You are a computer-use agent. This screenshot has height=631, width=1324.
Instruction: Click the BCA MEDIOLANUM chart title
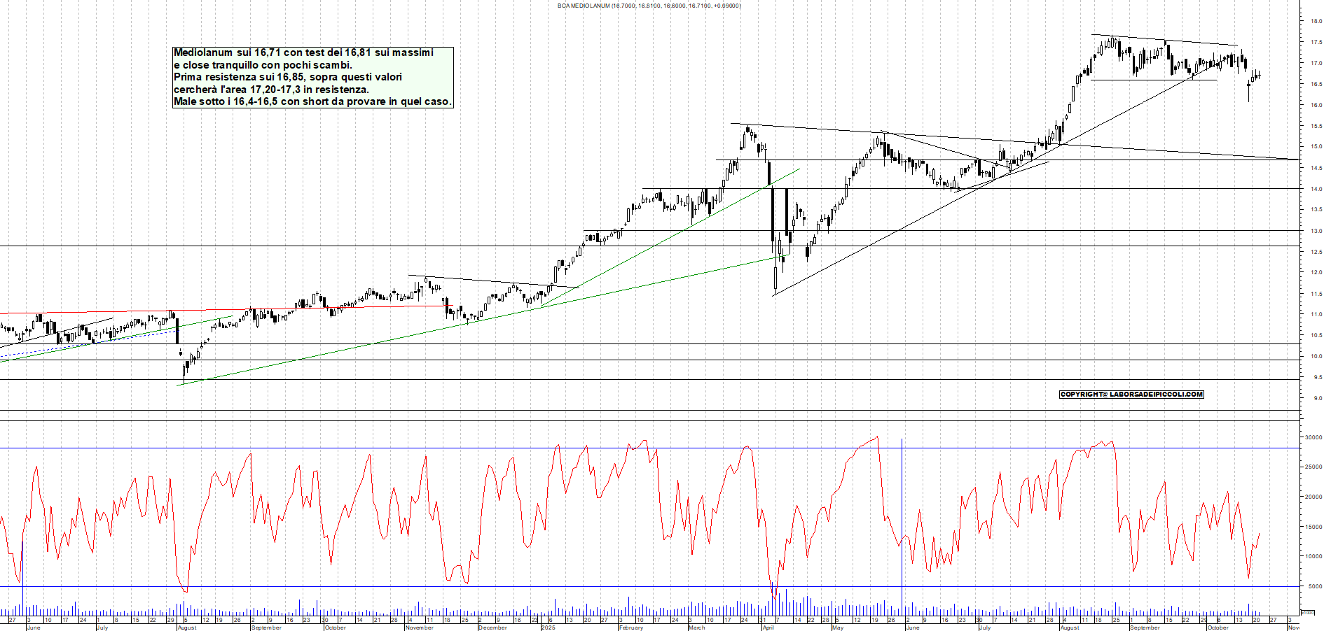click(x=649, y=6)
